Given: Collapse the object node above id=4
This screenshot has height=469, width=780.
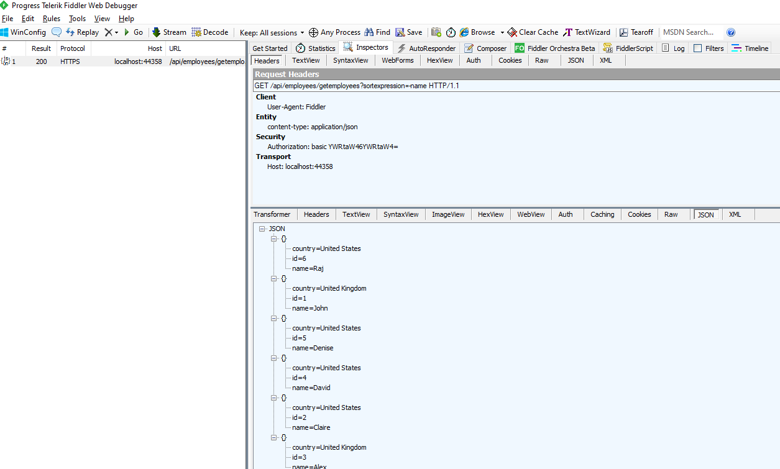Looking at the screenshot, I should pyautogui.click(x=273, y=358).
